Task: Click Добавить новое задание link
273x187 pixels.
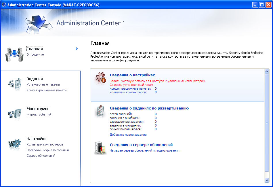Action: [128, 135]
